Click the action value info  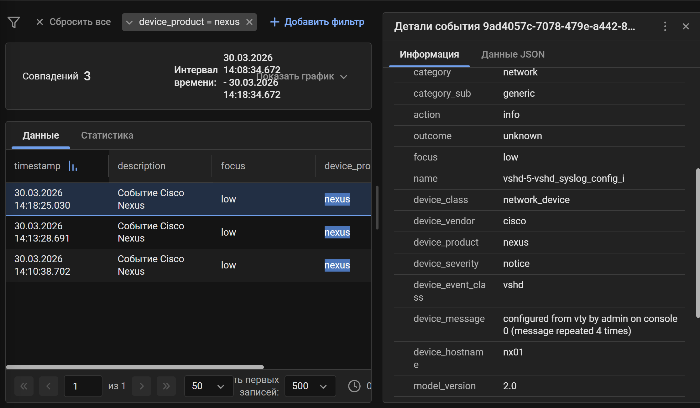[x=511, y=115]
